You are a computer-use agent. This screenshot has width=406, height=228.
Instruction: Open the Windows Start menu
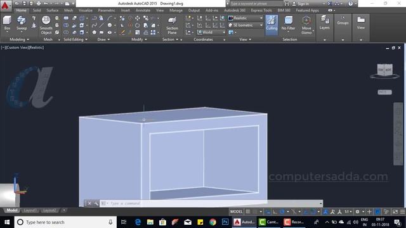point(7,222)
